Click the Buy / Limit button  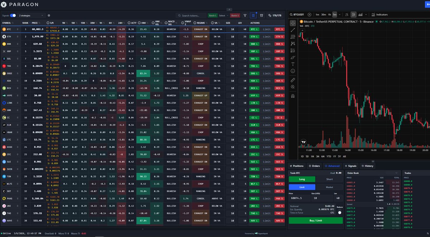(316, 220)
